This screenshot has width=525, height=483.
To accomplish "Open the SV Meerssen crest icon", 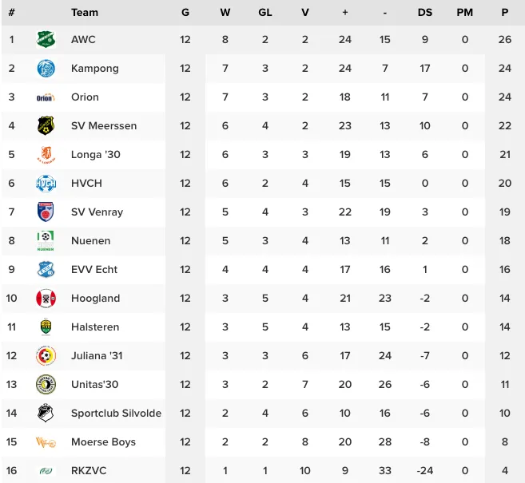I will pyautogui.click(x=46, y=126).
